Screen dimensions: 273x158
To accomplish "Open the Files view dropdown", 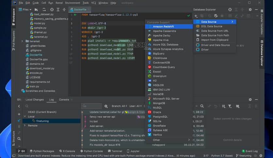I will [25, 9].
